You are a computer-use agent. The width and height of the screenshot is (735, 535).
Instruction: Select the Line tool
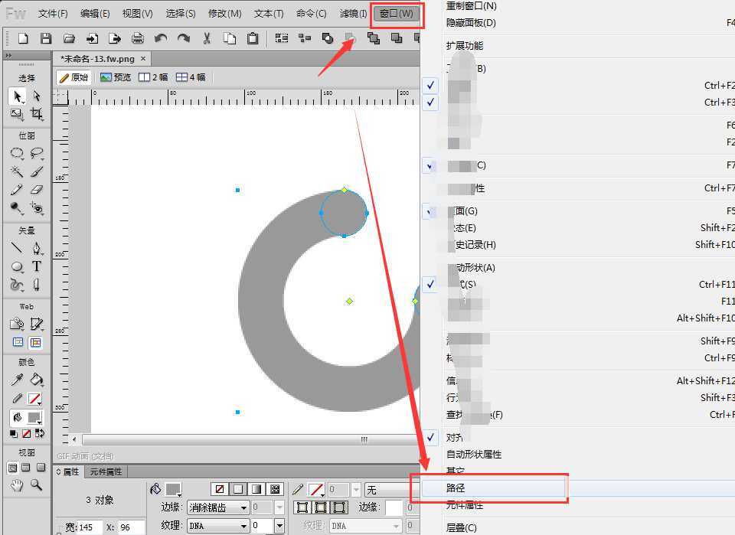click(x=16, y=248)
